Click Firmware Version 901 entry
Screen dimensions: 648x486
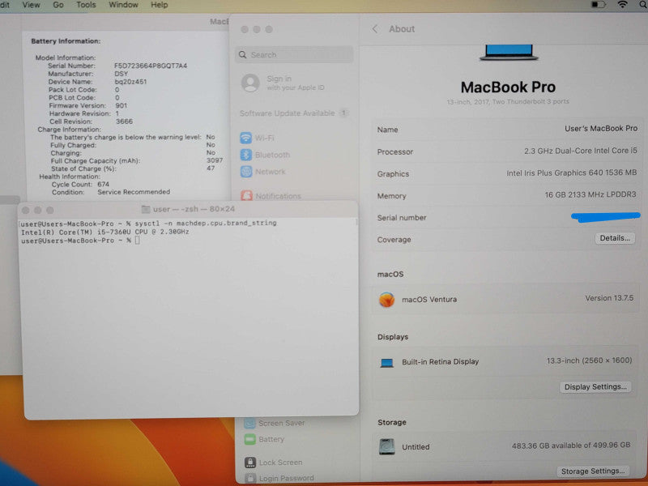(x=88, y=105)
